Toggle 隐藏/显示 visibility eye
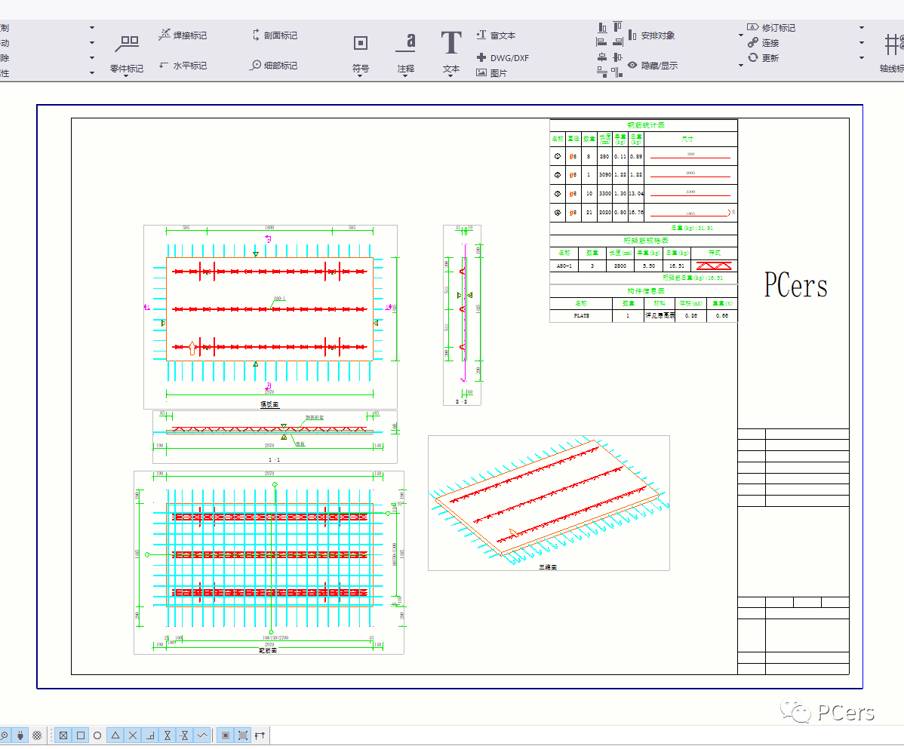 632,66
